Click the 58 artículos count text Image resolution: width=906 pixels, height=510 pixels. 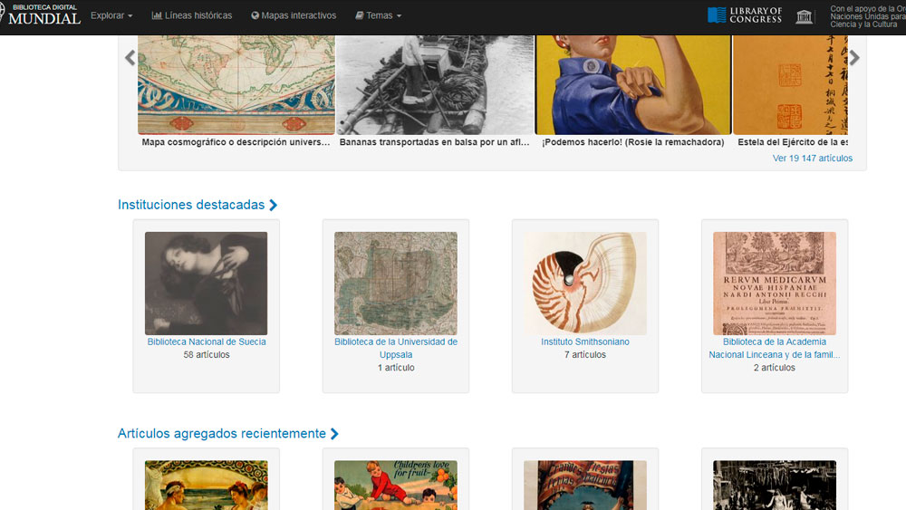pos(207,354)
